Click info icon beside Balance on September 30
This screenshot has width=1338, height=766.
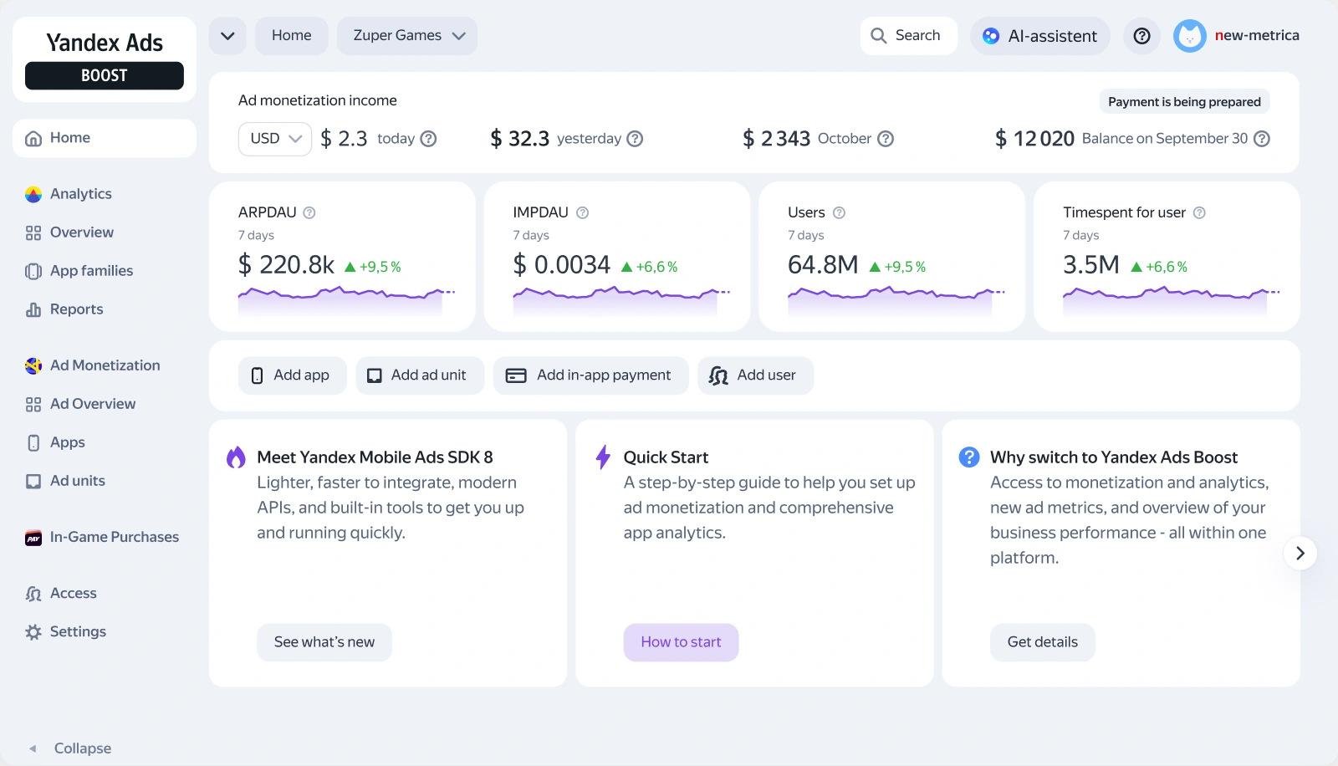point(1262,139)
